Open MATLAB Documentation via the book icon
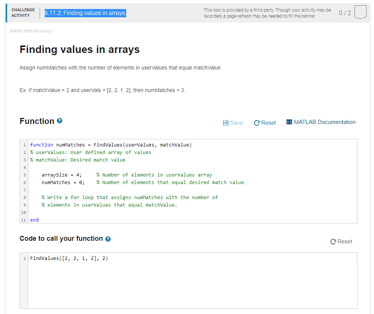The height and width of the screenshot is (314, 374). 289,122
